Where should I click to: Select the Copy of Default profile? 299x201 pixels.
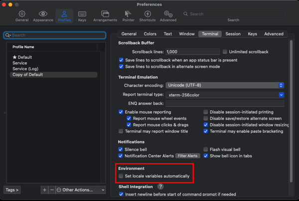coord(54,75)
